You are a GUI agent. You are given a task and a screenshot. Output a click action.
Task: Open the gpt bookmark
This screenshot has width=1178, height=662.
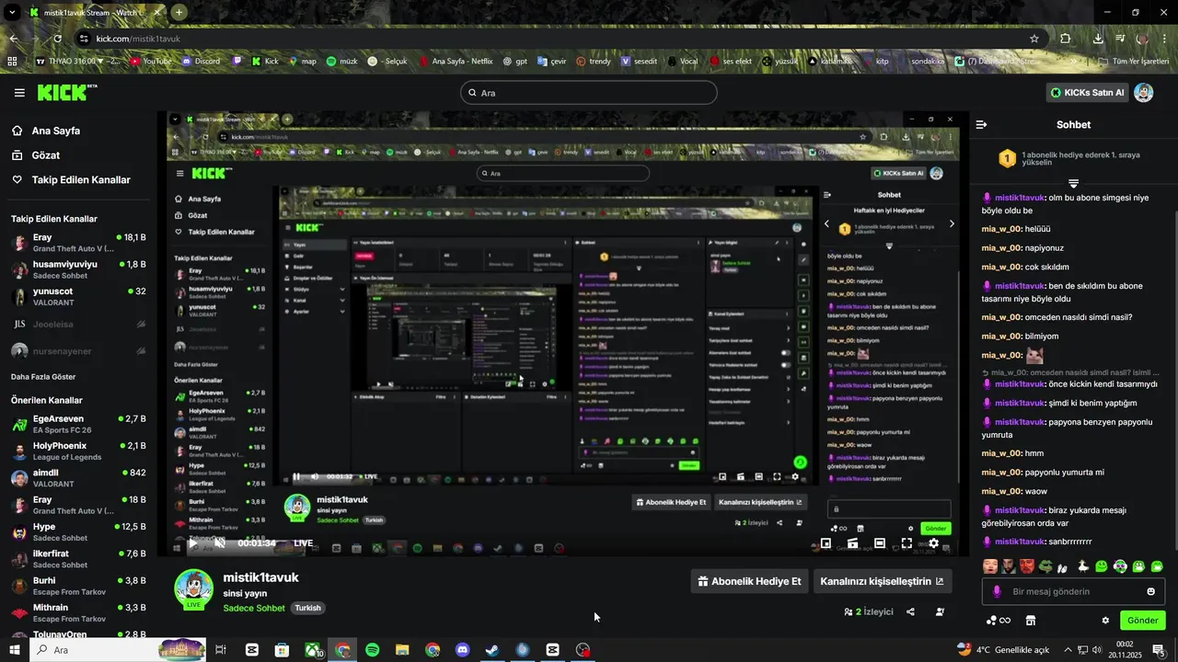pyautogui.click(x=515, y=62)
